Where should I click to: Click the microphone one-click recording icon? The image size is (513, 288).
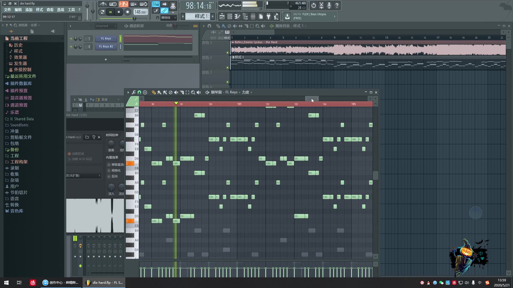tap(329, 5)
